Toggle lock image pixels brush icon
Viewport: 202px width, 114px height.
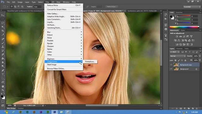coord(179,60)
